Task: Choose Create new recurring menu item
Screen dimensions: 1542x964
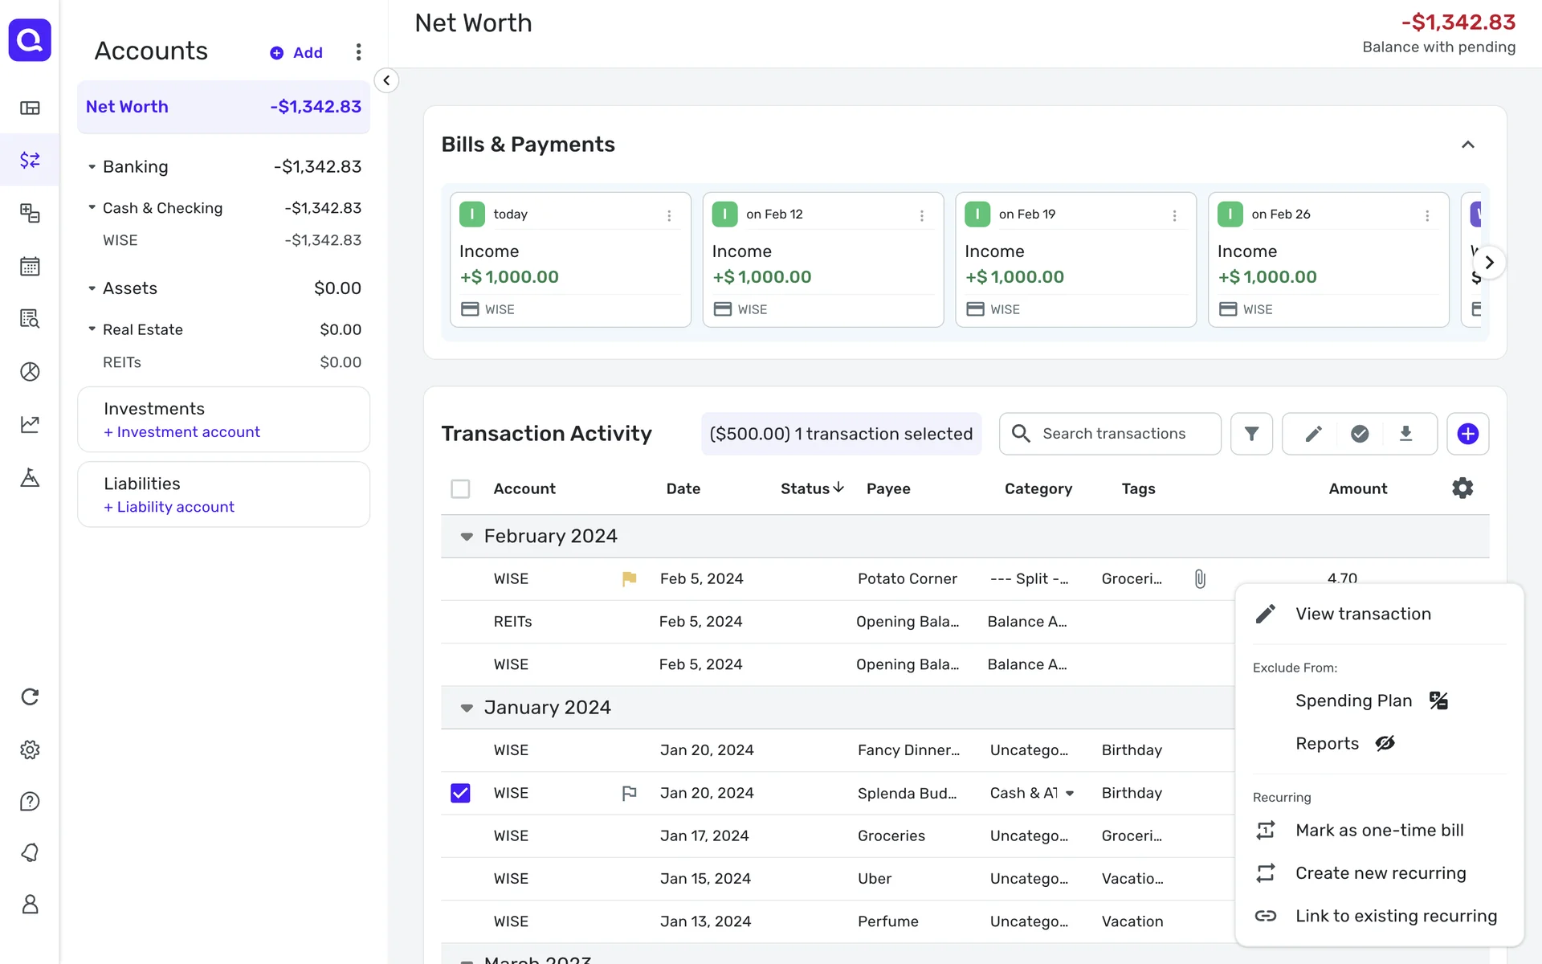Action: (x=1380, y=873)
